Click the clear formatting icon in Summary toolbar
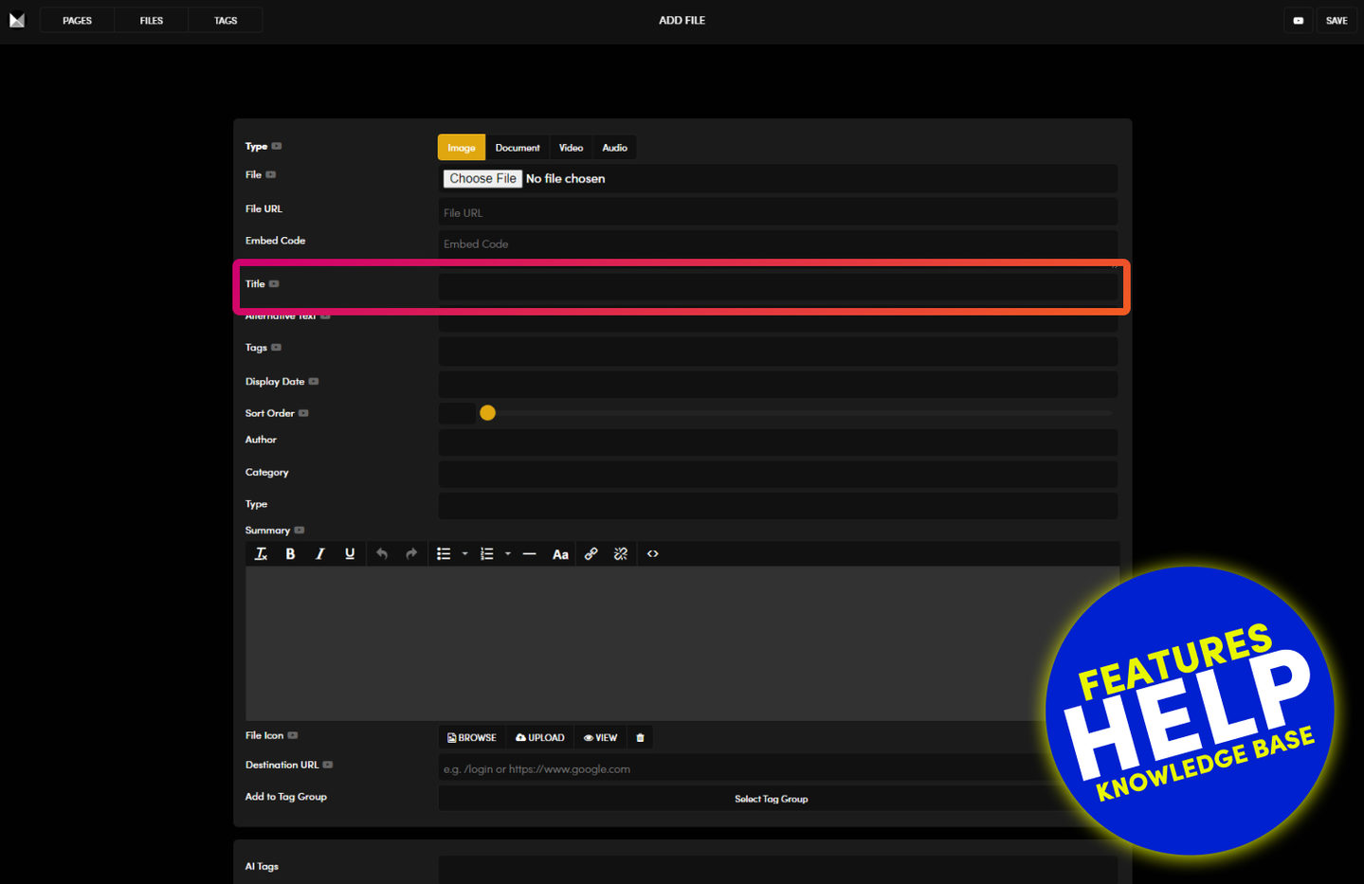The height and width of the screenshot is (884, 1364). (x=261, y=554)
